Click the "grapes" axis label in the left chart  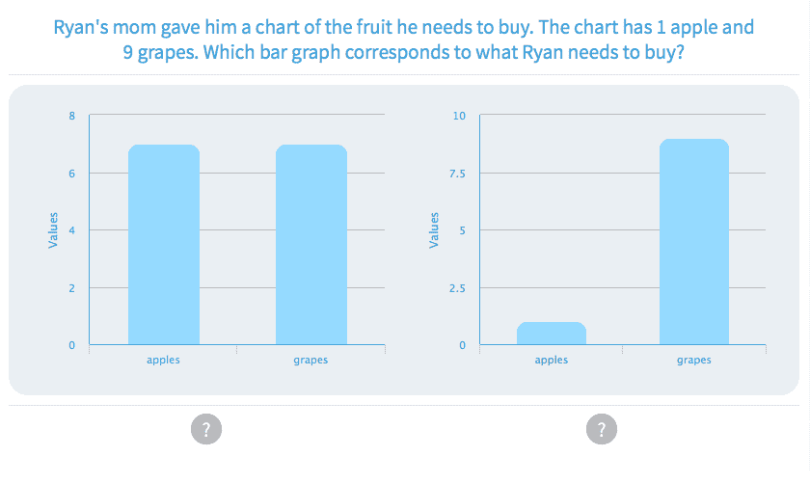pos(310,360)
